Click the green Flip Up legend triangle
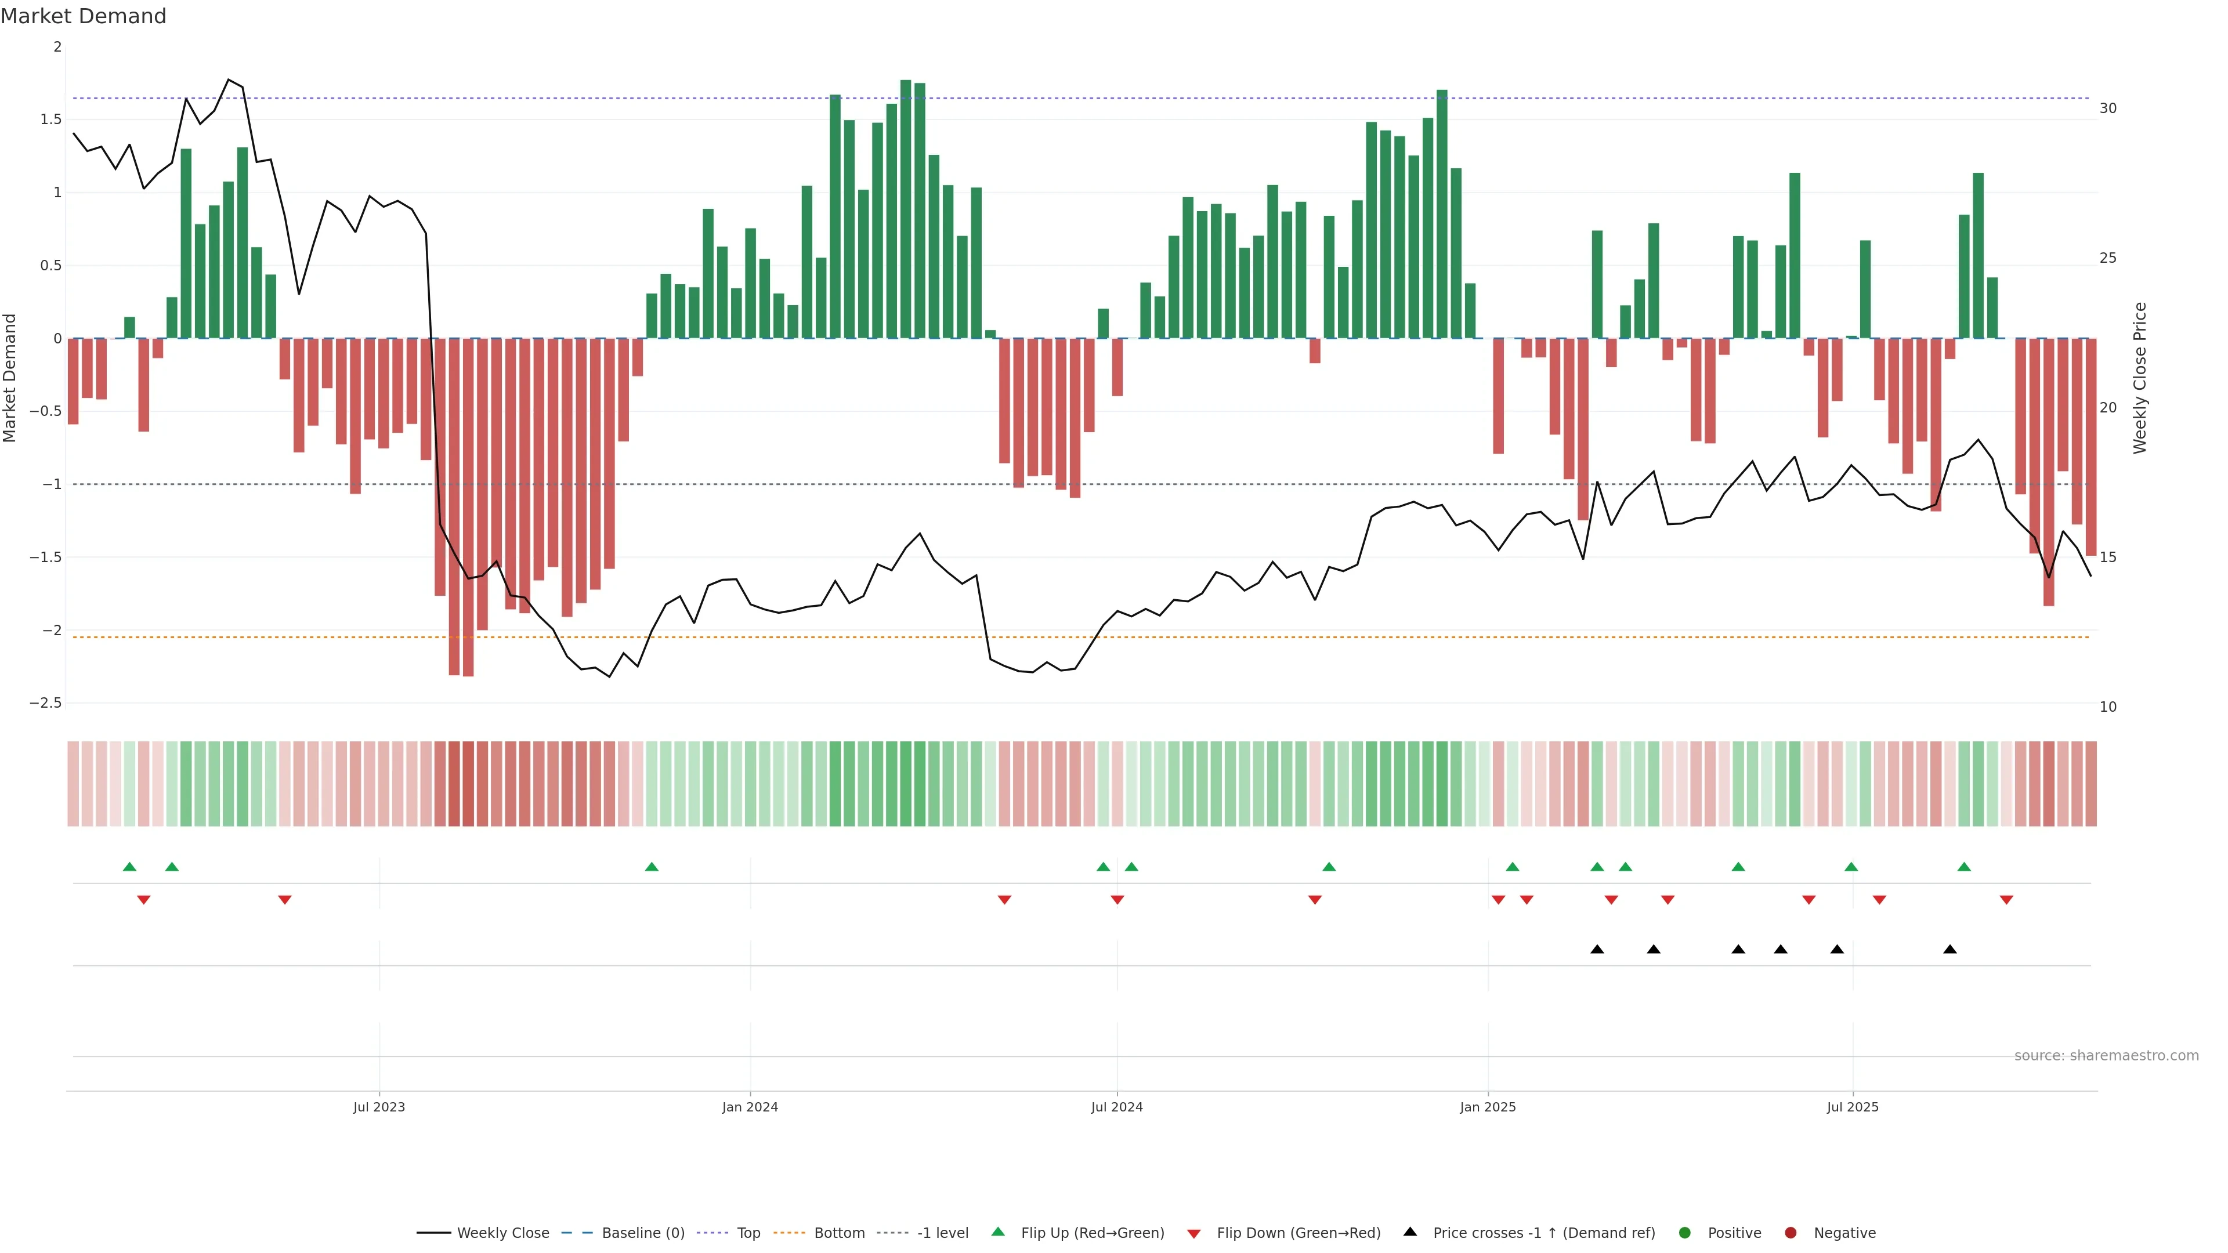Image resolution: width=2228 pixels, height=1253 pixels. 998,1232
